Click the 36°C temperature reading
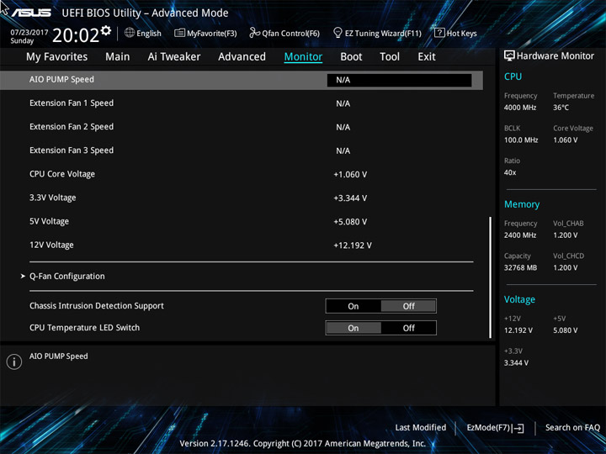The height and width of the screenshot is (454, 606). click(561, 108)
